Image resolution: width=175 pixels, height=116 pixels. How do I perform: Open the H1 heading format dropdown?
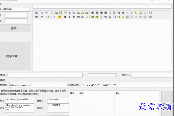pyautogui.click(x=37, y=17)
